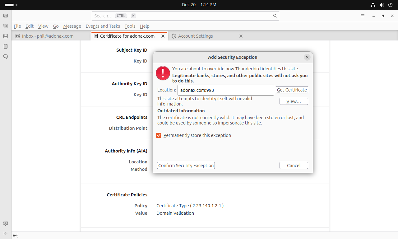
Task: Open system volume indicator in top bar
Action: point(382,5)
